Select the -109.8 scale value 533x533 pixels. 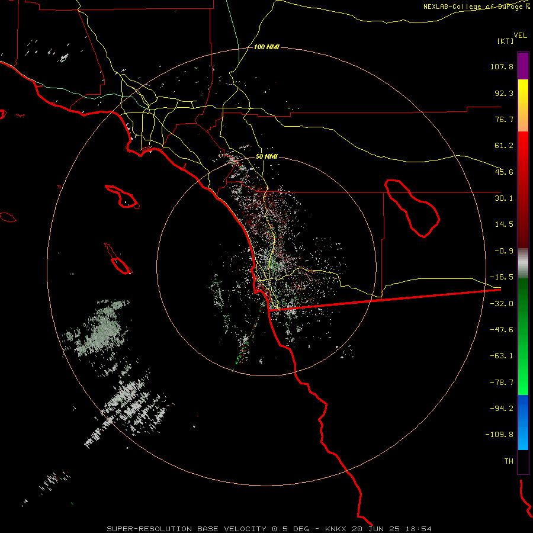500,435
